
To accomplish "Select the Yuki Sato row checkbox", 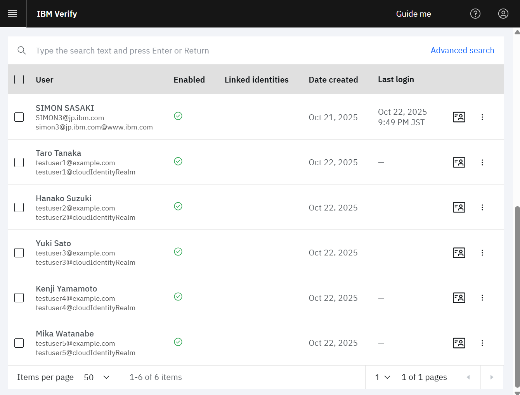I will click(19, 253).
